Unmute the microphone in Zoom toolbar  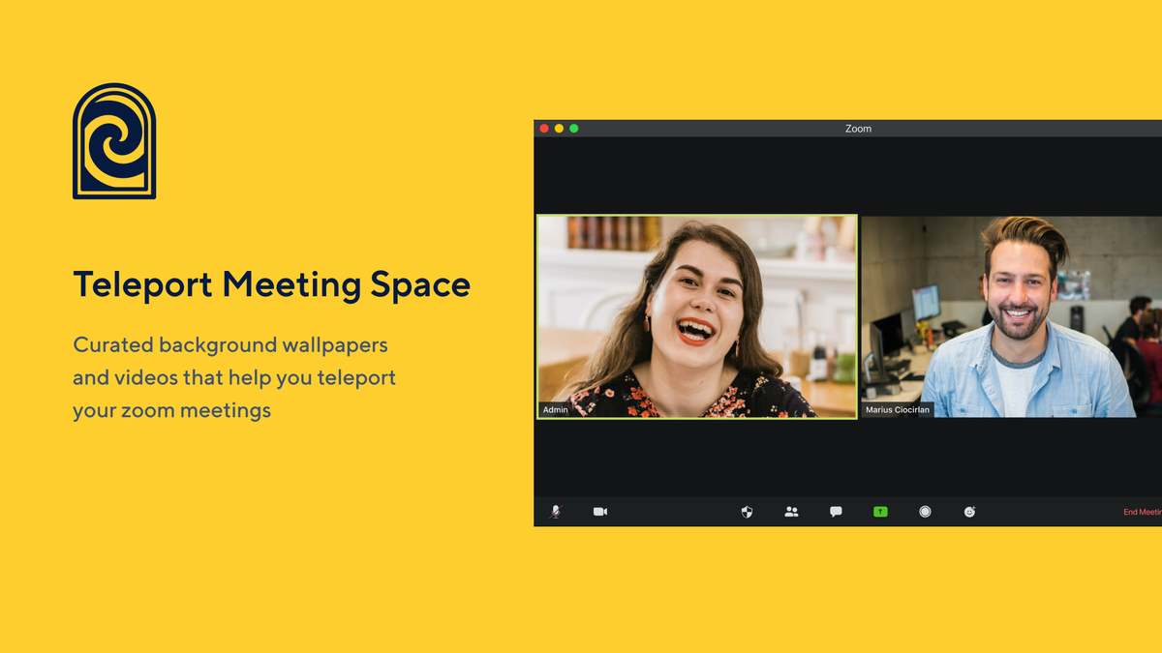click(555, 512)
